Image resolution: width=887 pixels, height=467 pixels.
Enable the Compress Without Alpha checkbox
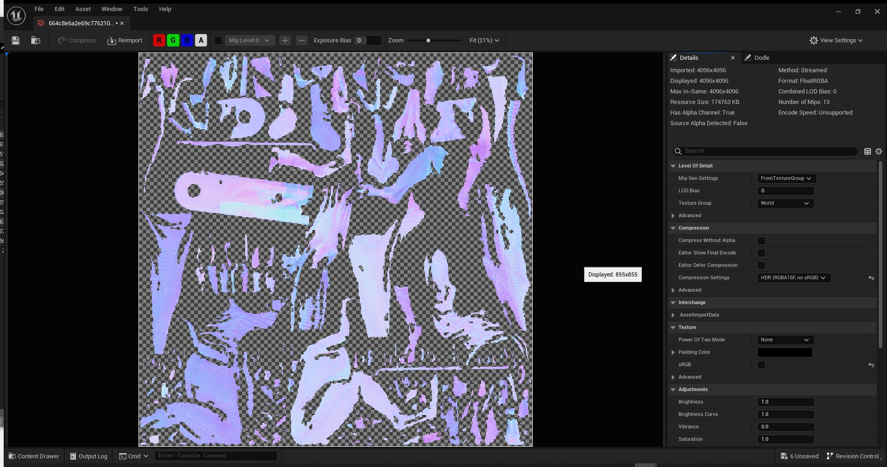coord(761,241)
